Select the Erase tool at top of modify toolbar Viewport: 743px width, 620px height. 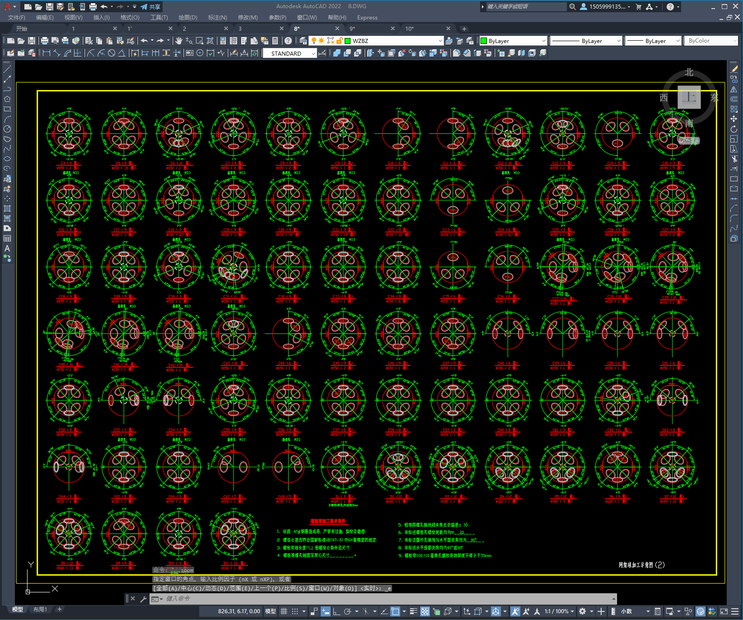tap(734, 69)
